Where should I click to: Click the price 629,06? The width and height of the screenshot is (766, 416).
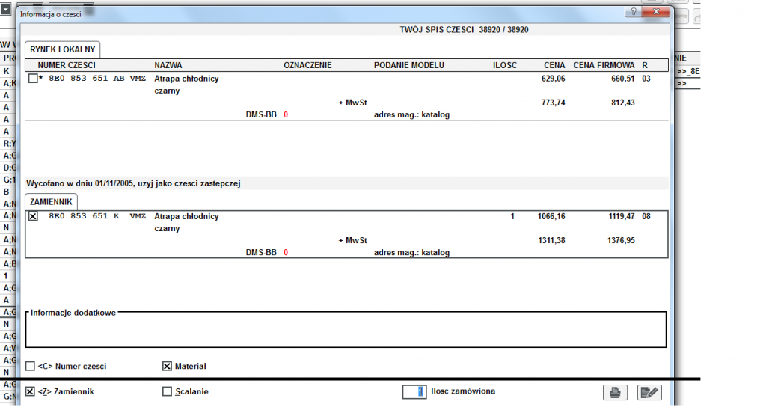pos(553,79)
